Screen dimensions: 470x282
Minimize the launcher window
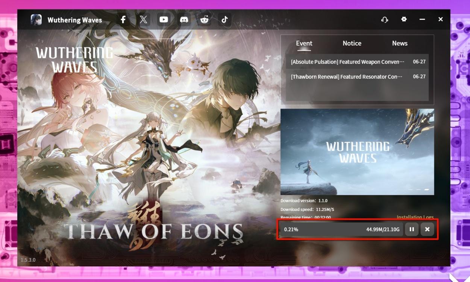pyautogui.click(x=422, y=19)
